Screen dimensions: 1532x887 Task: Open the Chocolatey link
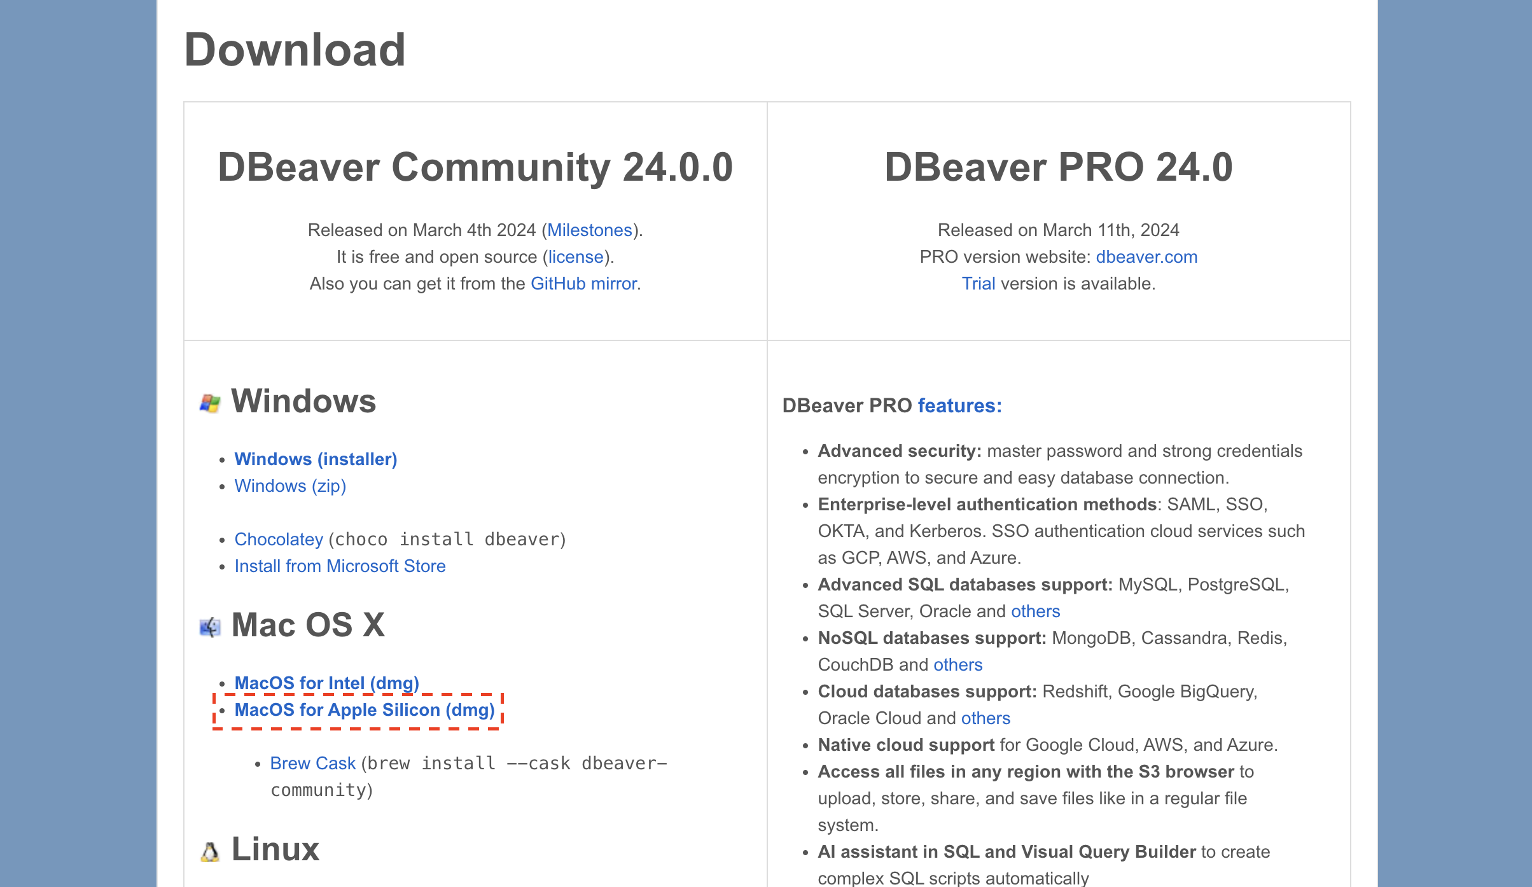point(279,539)
